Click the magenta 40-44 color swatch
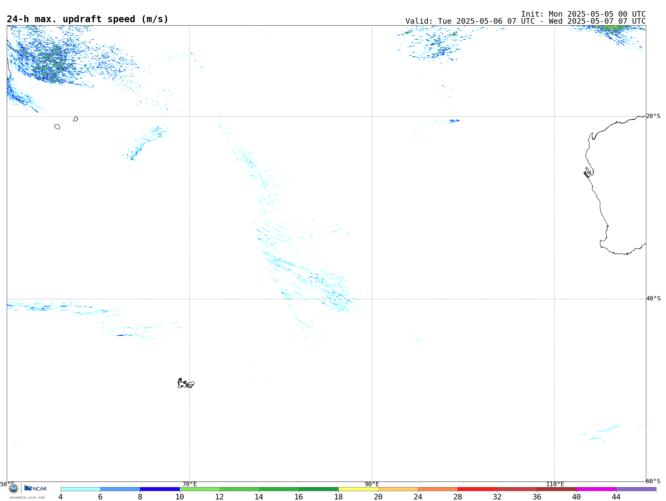The image size is (666, 501). [x=596, y=489]
